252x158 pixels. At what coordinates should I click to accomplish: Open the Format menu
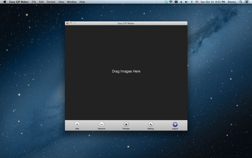[51, 2]
